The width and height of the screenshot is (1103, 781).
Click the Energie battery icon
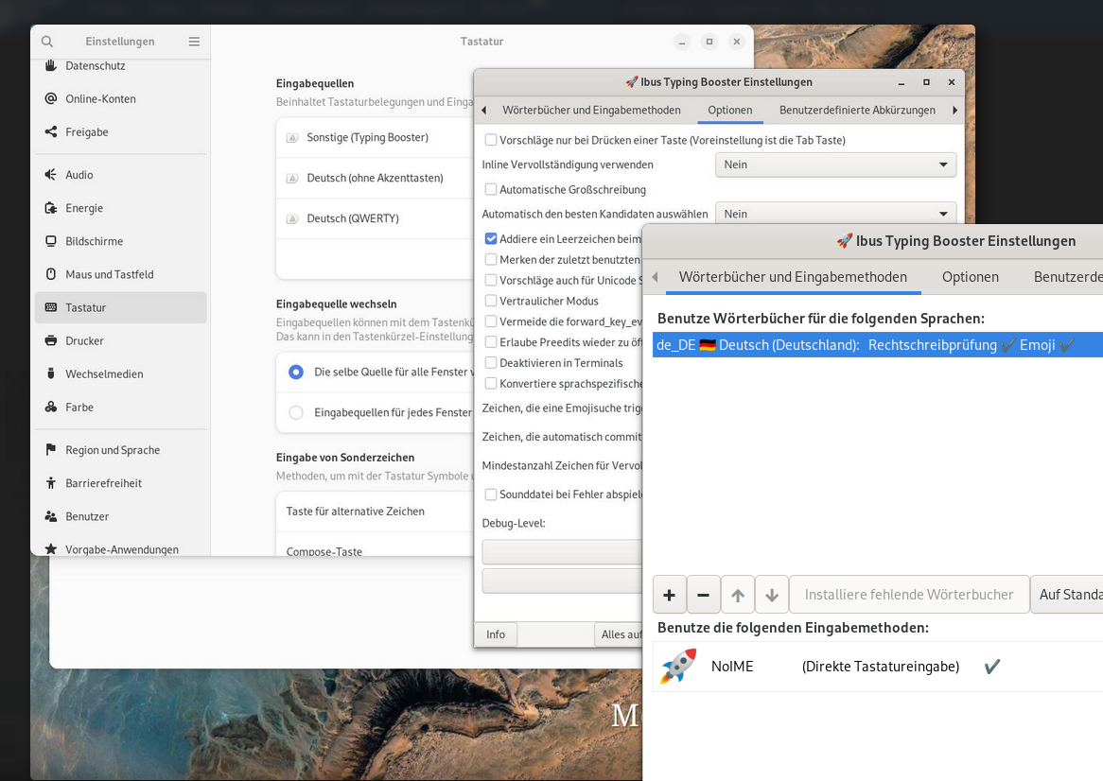point(51,207)
